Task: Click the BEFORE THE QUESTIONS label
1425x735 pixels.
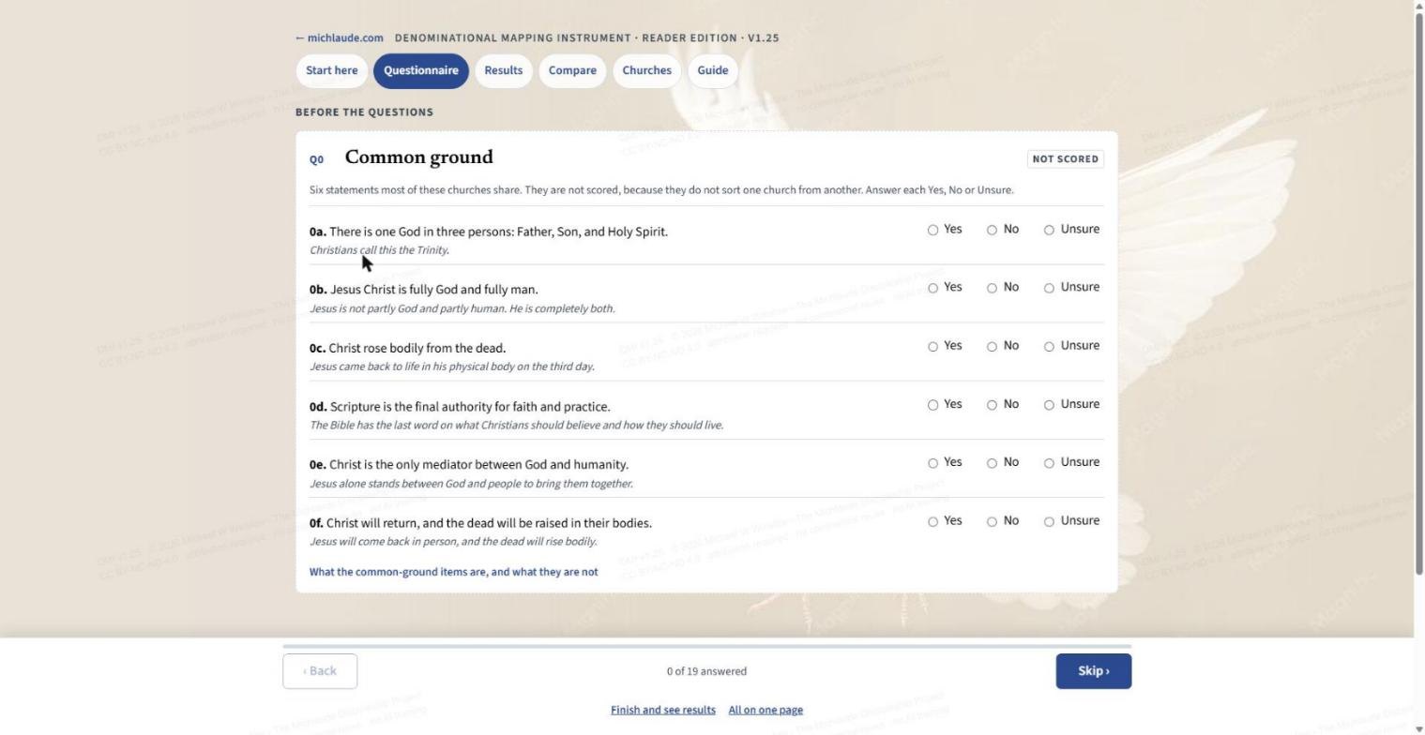Action: (364, 112)
